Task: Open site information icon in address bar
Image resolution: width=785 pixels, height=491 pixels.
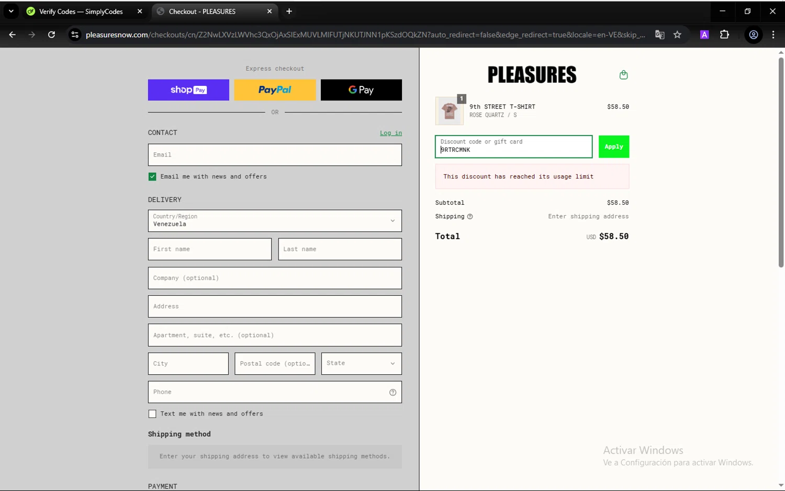Action: 75,35
